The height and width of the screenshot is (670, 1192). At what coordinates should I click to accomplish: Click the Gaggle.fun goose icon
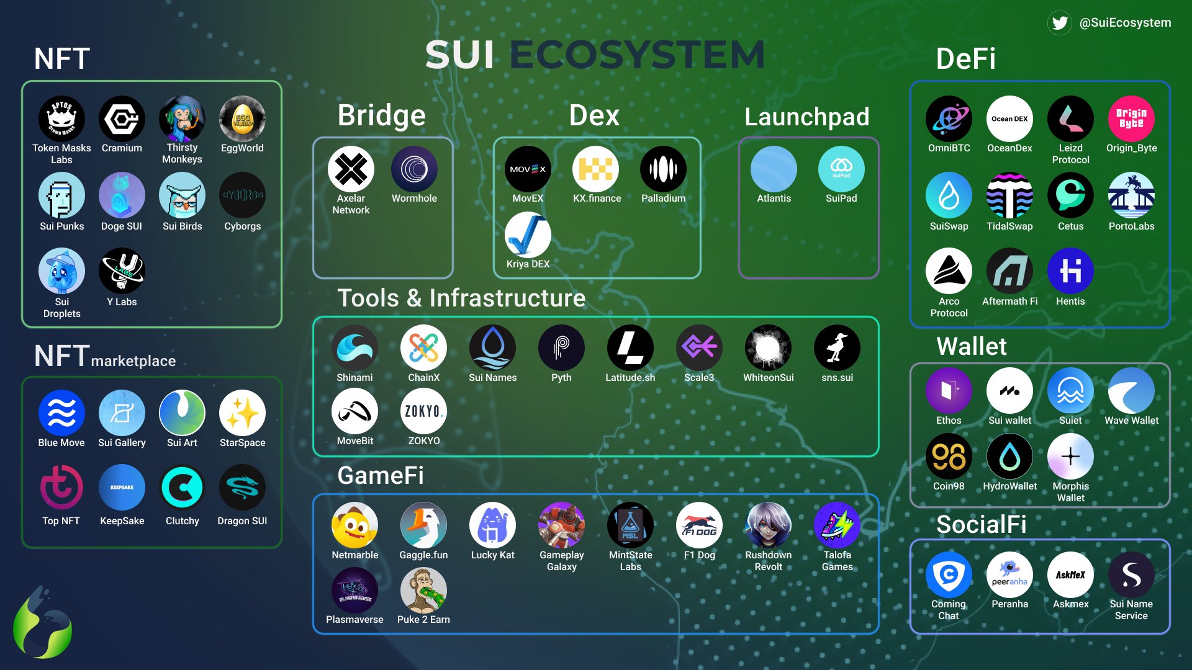(423, 525)
